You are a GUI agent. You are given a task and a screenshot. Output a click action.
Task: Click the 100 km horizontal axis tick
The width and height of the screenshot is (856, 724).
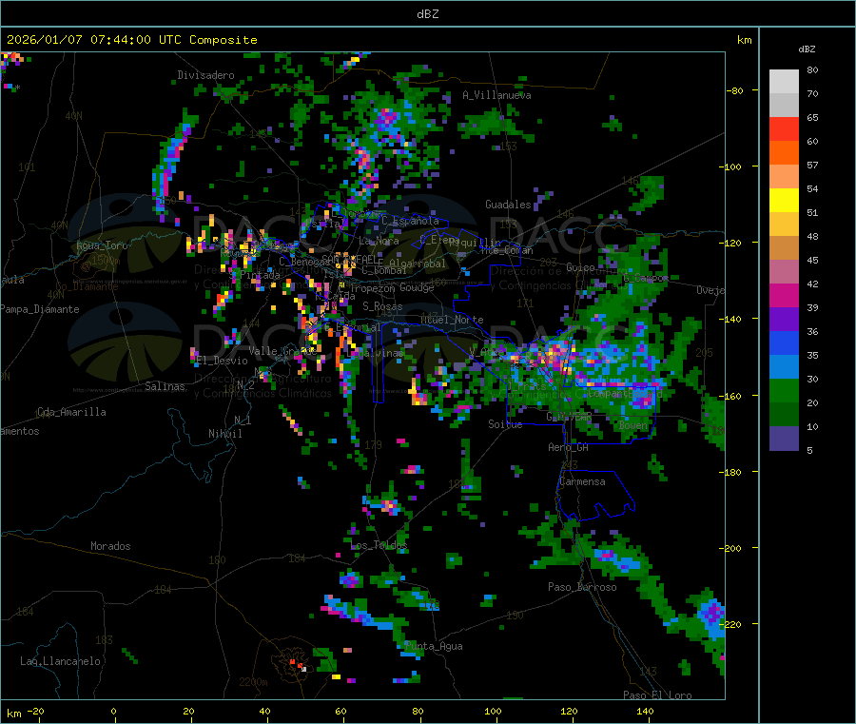[x=493, y=711]
